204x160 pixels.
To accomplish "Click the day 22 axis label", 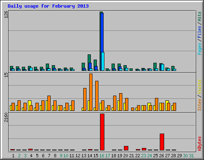I will click(x=137, y=156).
